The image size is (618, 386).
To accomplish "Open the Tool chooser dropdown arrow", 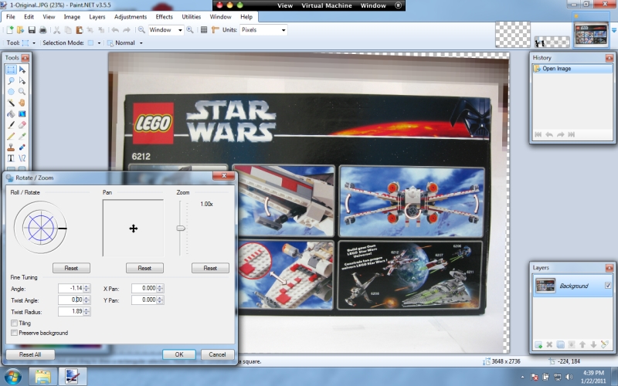I will [x=34, y=43].
